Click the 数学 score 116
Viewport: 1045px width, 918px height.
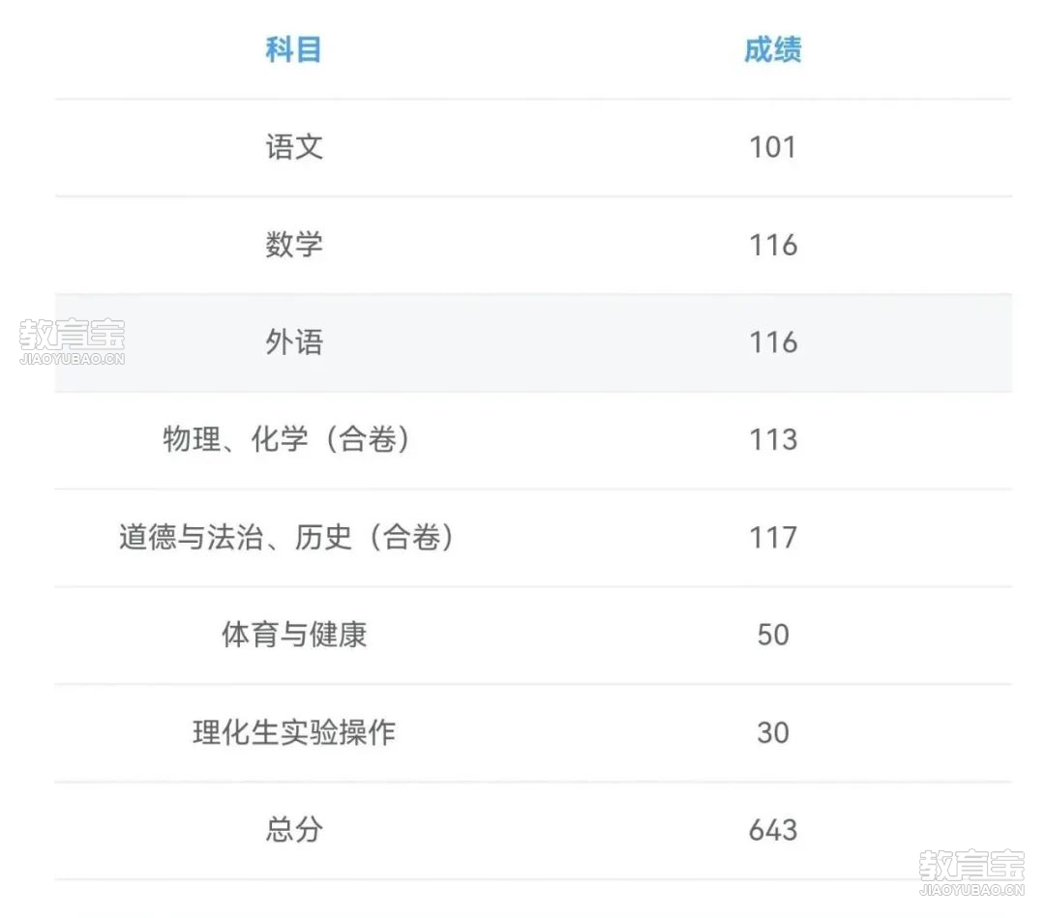773,245
